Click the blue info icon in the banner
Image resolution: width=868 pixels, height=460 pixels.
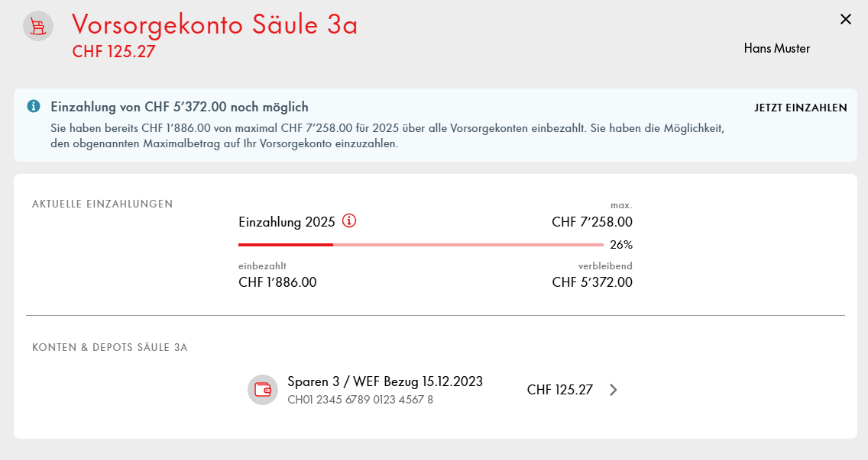[x=34, y=107]
